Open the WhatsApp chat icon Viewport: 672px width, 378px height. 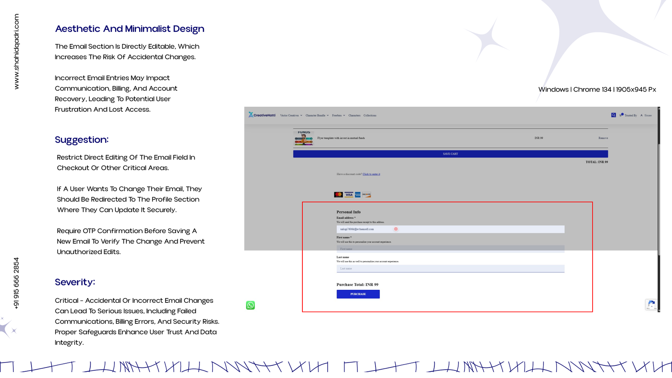[x=250, y=305]
